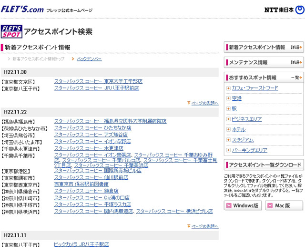Expand the ホテル plus icon
Viewport: 305px width, 252px height.
click(x=228, y=129)
